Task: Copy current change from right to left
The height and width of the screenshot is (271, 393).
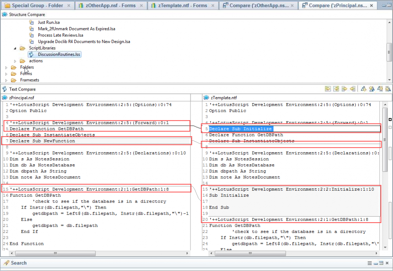Action: [x=353, y=89]
